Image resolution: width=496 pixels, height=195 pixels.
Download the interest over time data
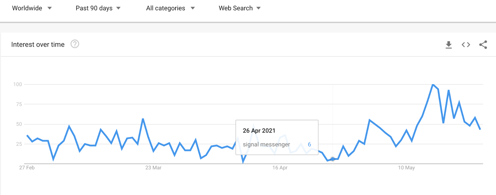(449, 45)
